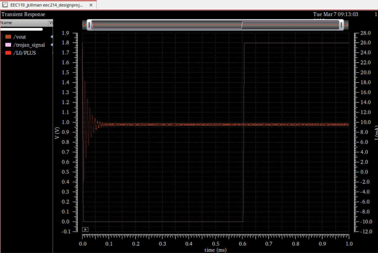This screenshot has height=253, width=378.
Task: Click the /vout color swatch
Action: pos(8,37)
